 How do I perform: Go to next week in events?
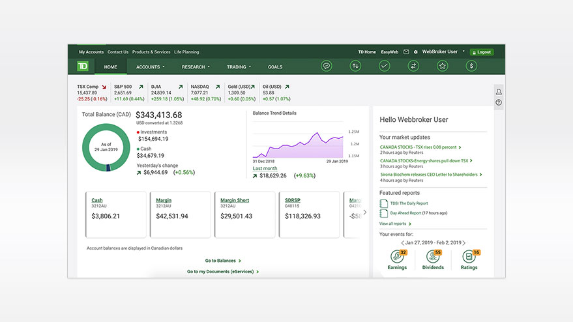pos(464,242)
